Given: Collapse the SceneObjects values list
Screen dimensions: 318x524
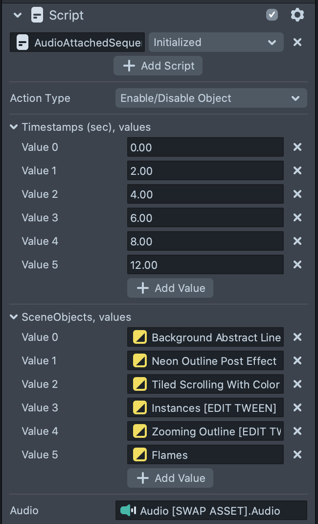Looking at the screenshot, I should [x=14, y=317].
